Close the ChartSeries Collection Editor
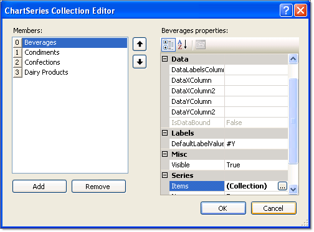This screenshot has width=314, height=232. (x=300, y=10)
